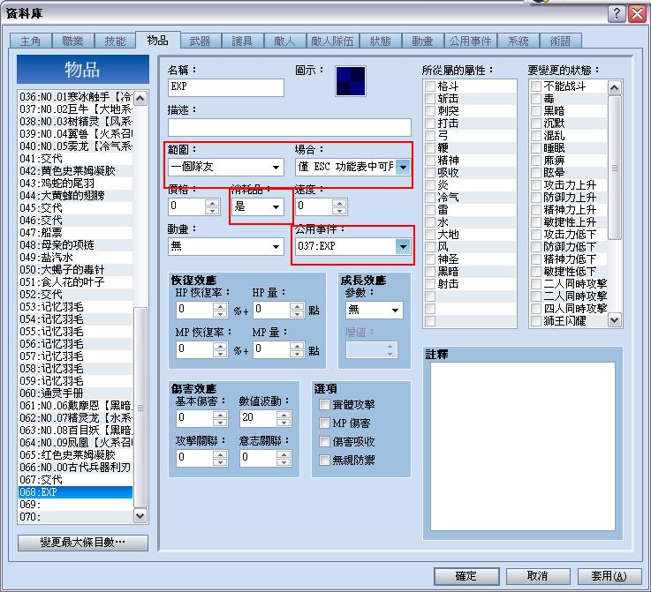Decrease MP 恢復率 with down arrow
Image resolution: width=651 pixels, height=592 pixels.
coord(220,354)
